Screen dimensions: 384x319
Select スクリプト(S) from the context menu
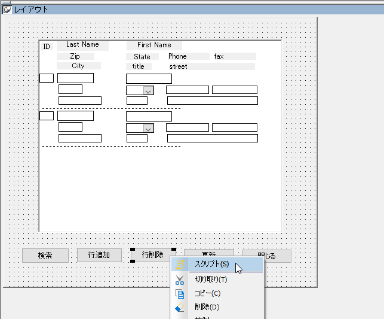click(x=212, y=264)
